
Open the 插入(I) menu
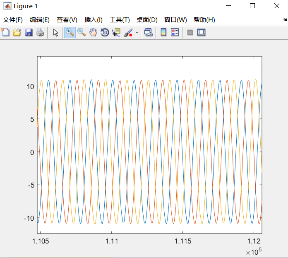93,19
